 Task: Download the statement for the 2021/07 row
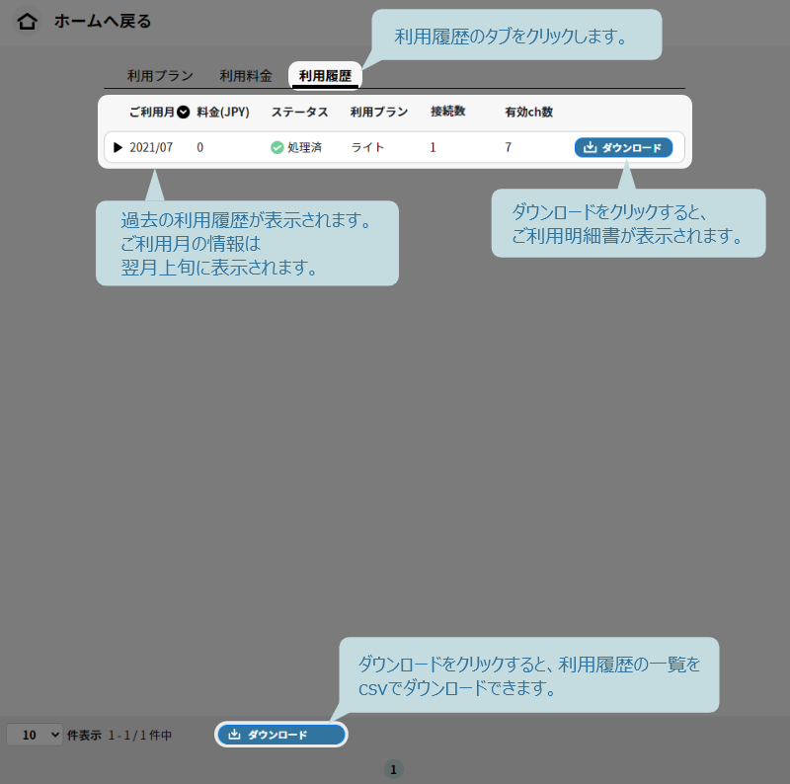623,148
